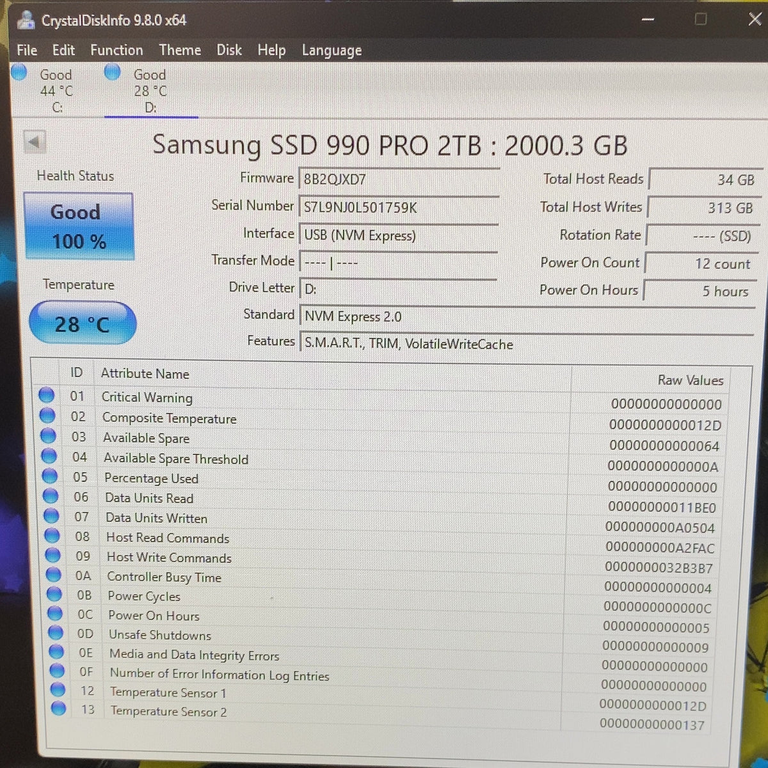The image size is (768, 768).
Task: Click the status dot beside Available Spare Threshold
Action: point(49,456)
